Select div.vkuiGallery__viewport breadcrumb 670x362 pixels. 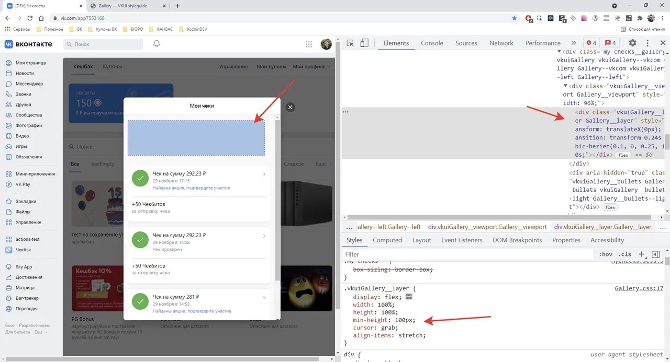coord(487,227)
